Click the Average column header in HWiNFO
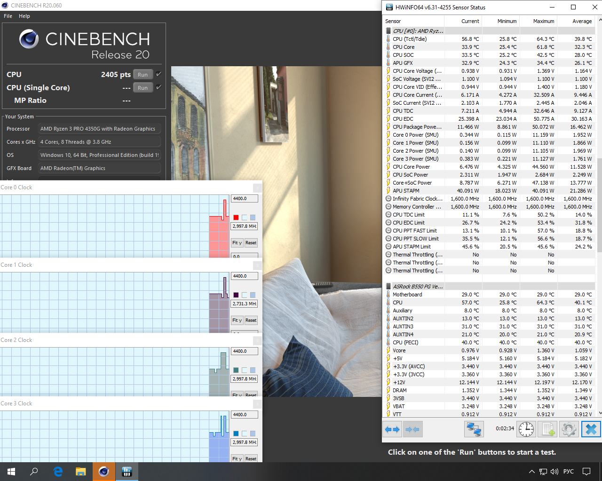602x481 pixels. 576,21
